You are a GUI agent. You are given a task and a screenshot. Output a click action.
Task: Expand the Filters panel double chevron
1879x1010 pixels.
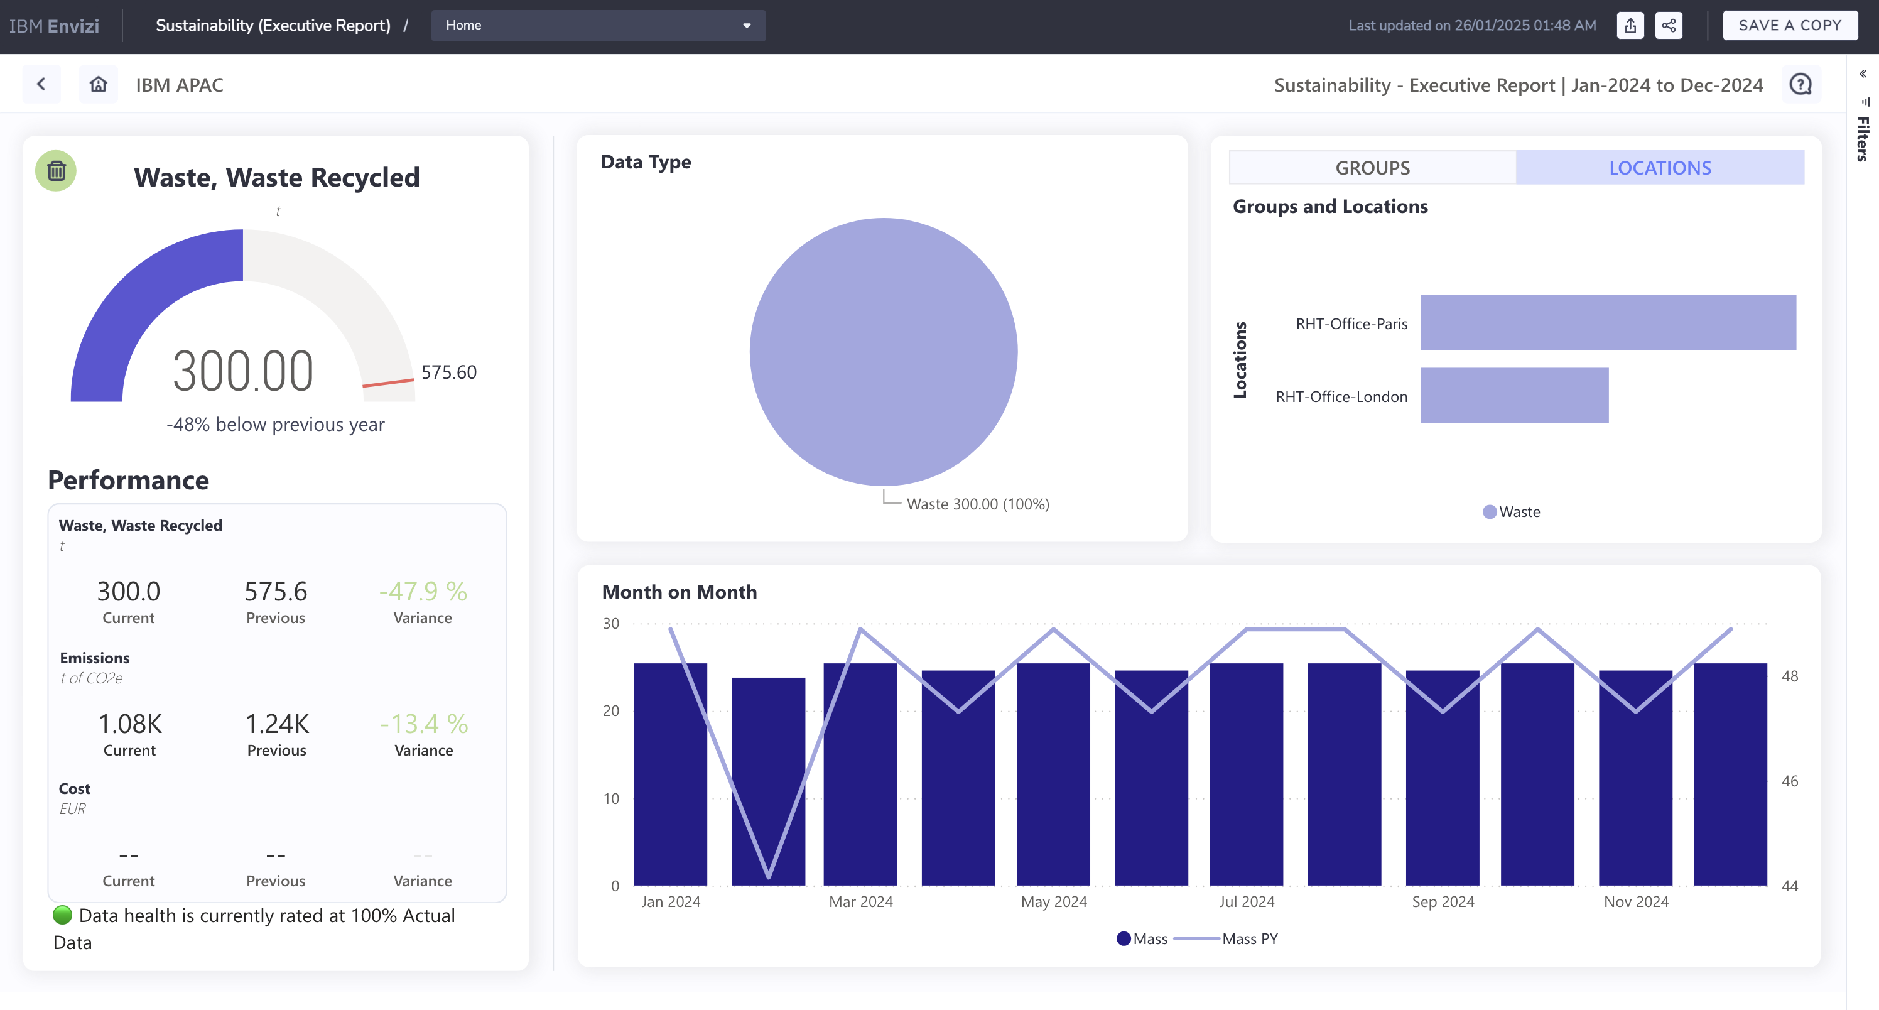coord(1863,73)
